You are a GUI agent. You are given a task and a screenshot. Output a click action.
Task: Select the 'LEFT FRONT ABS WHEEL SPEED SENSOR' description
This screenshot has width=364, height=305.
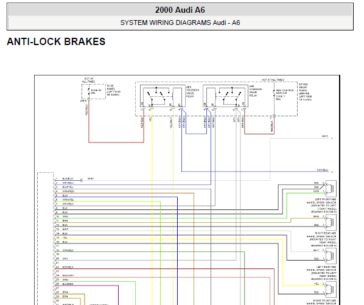[321, 206]
